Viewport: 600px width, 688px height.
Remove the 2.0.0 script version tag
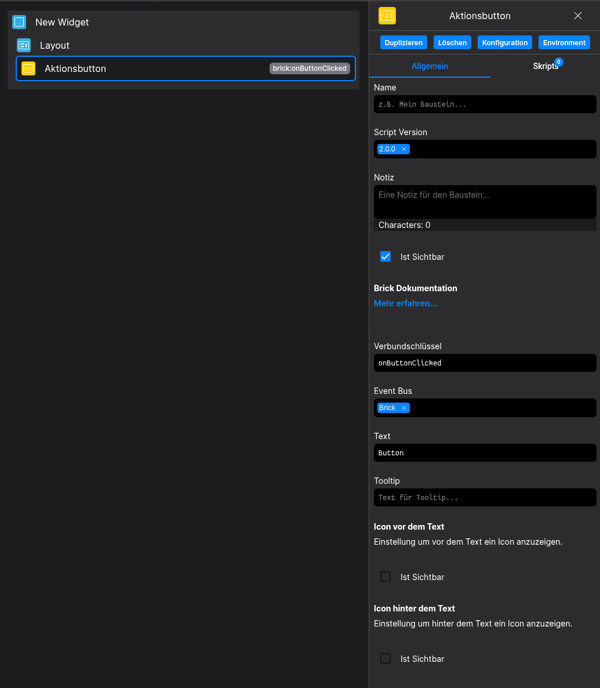tap(404, 149)
